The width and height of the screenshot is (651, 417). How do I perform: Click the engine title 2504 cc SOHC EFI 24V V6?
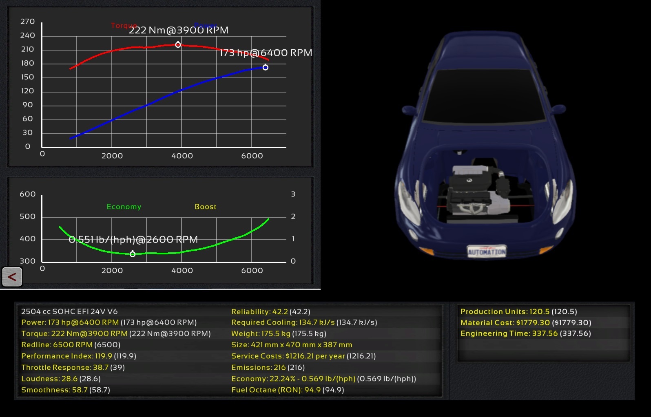pyautogui.click(x=69, y=311)
